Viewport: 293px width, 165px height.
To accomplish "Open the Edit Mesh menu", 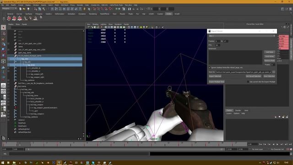I will [x=65, y=5].
